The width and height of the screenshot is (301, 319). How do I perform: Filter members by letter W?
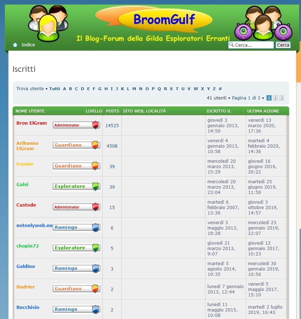pos(196,89)
